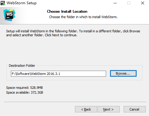Click the Browse... button
Image resolution: width=149 pixels, height=116 pixels.
(x=123, y=73)
